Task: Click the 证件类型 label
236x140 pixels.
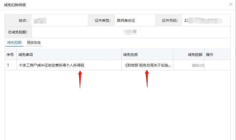Action: click(103, 20)
